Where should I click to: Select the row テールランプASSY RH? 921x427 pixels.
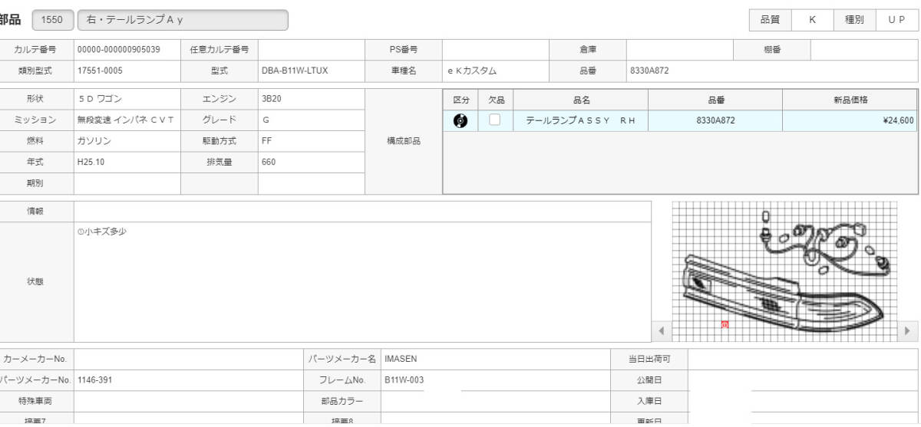680,120
